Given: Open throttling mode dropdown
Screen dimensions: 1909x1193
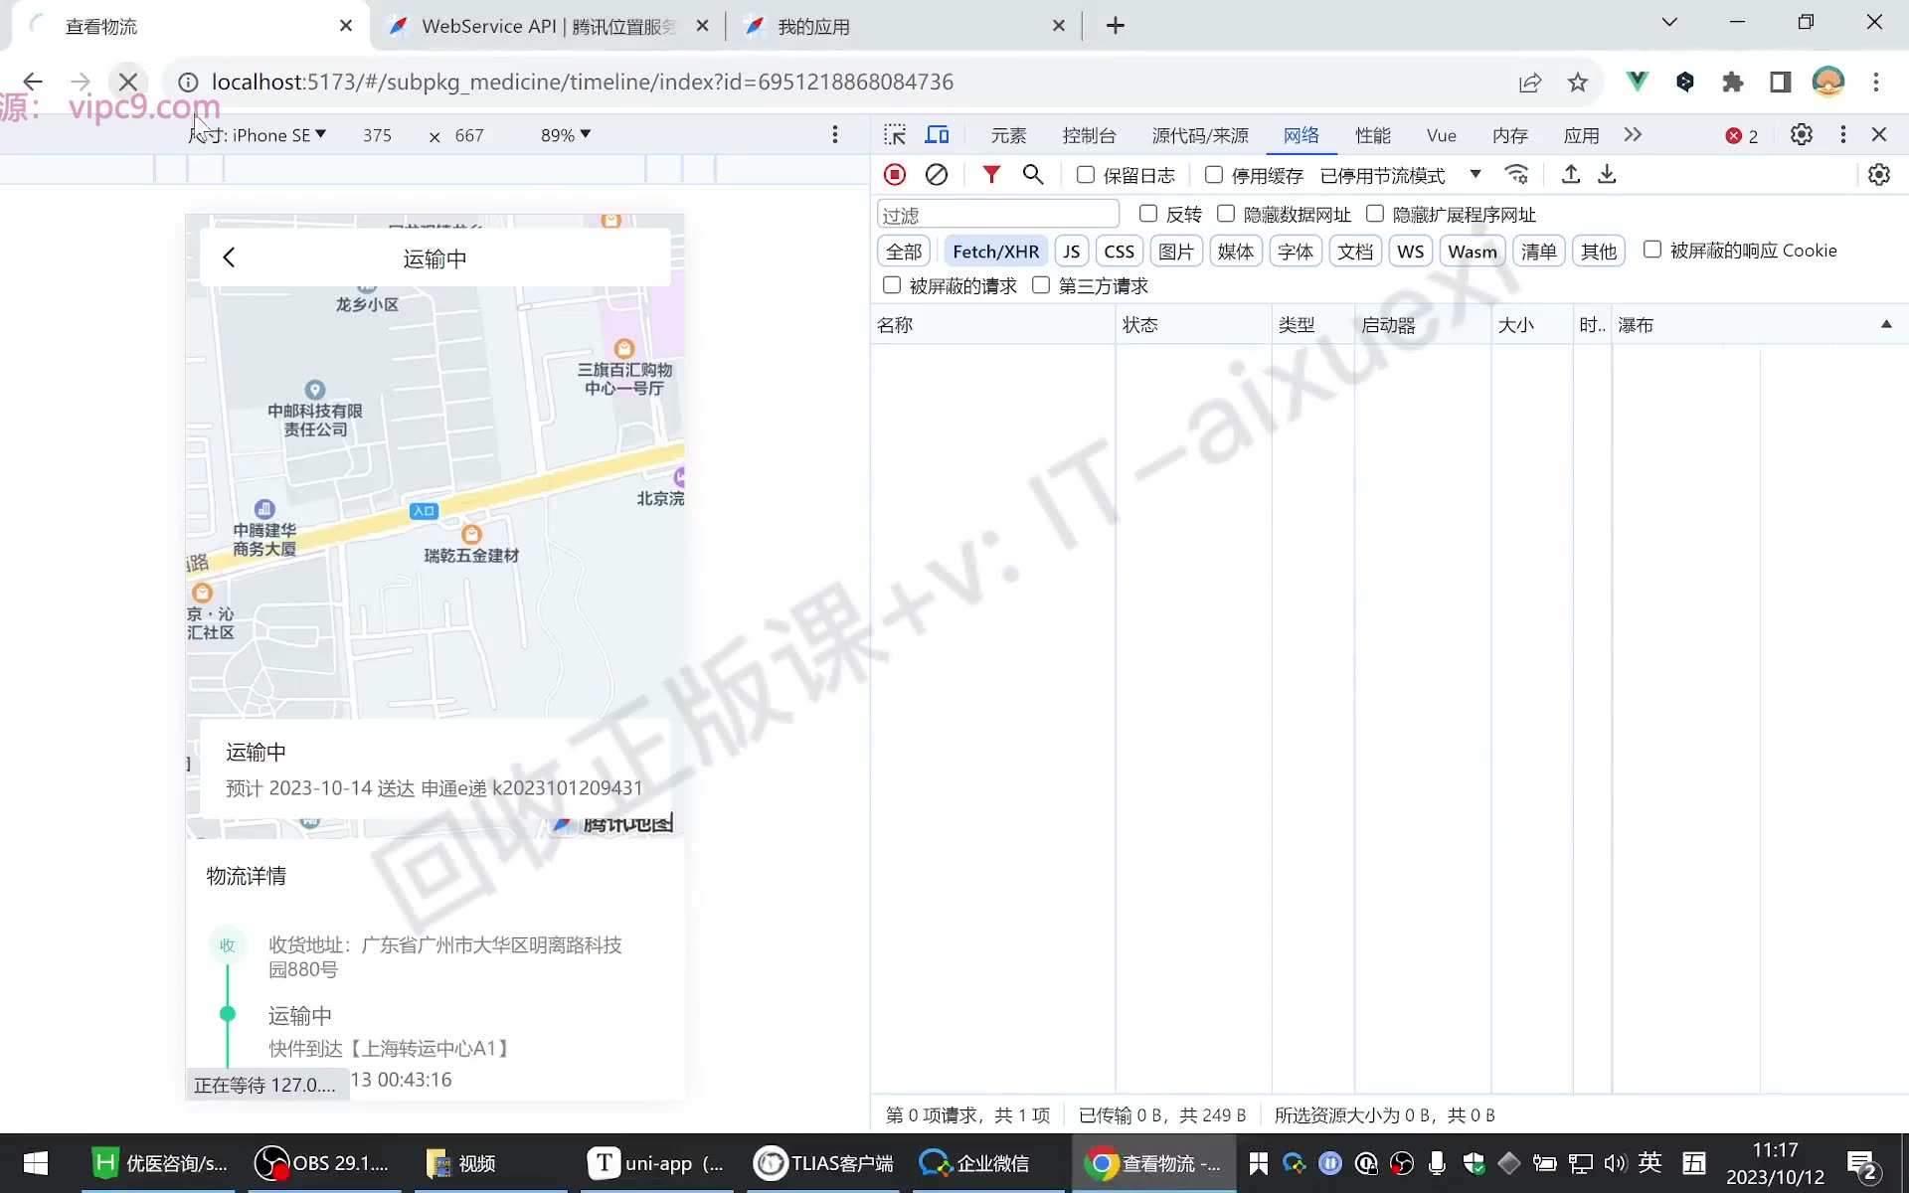Looking at the screenshot, I should pyautogui.click(x=1400, y=175).
